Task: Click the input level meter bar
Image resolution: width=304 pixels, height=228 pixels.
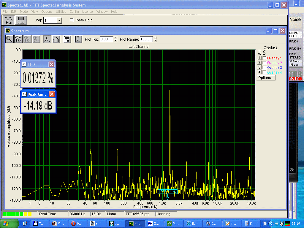Action: click(17, 214)
